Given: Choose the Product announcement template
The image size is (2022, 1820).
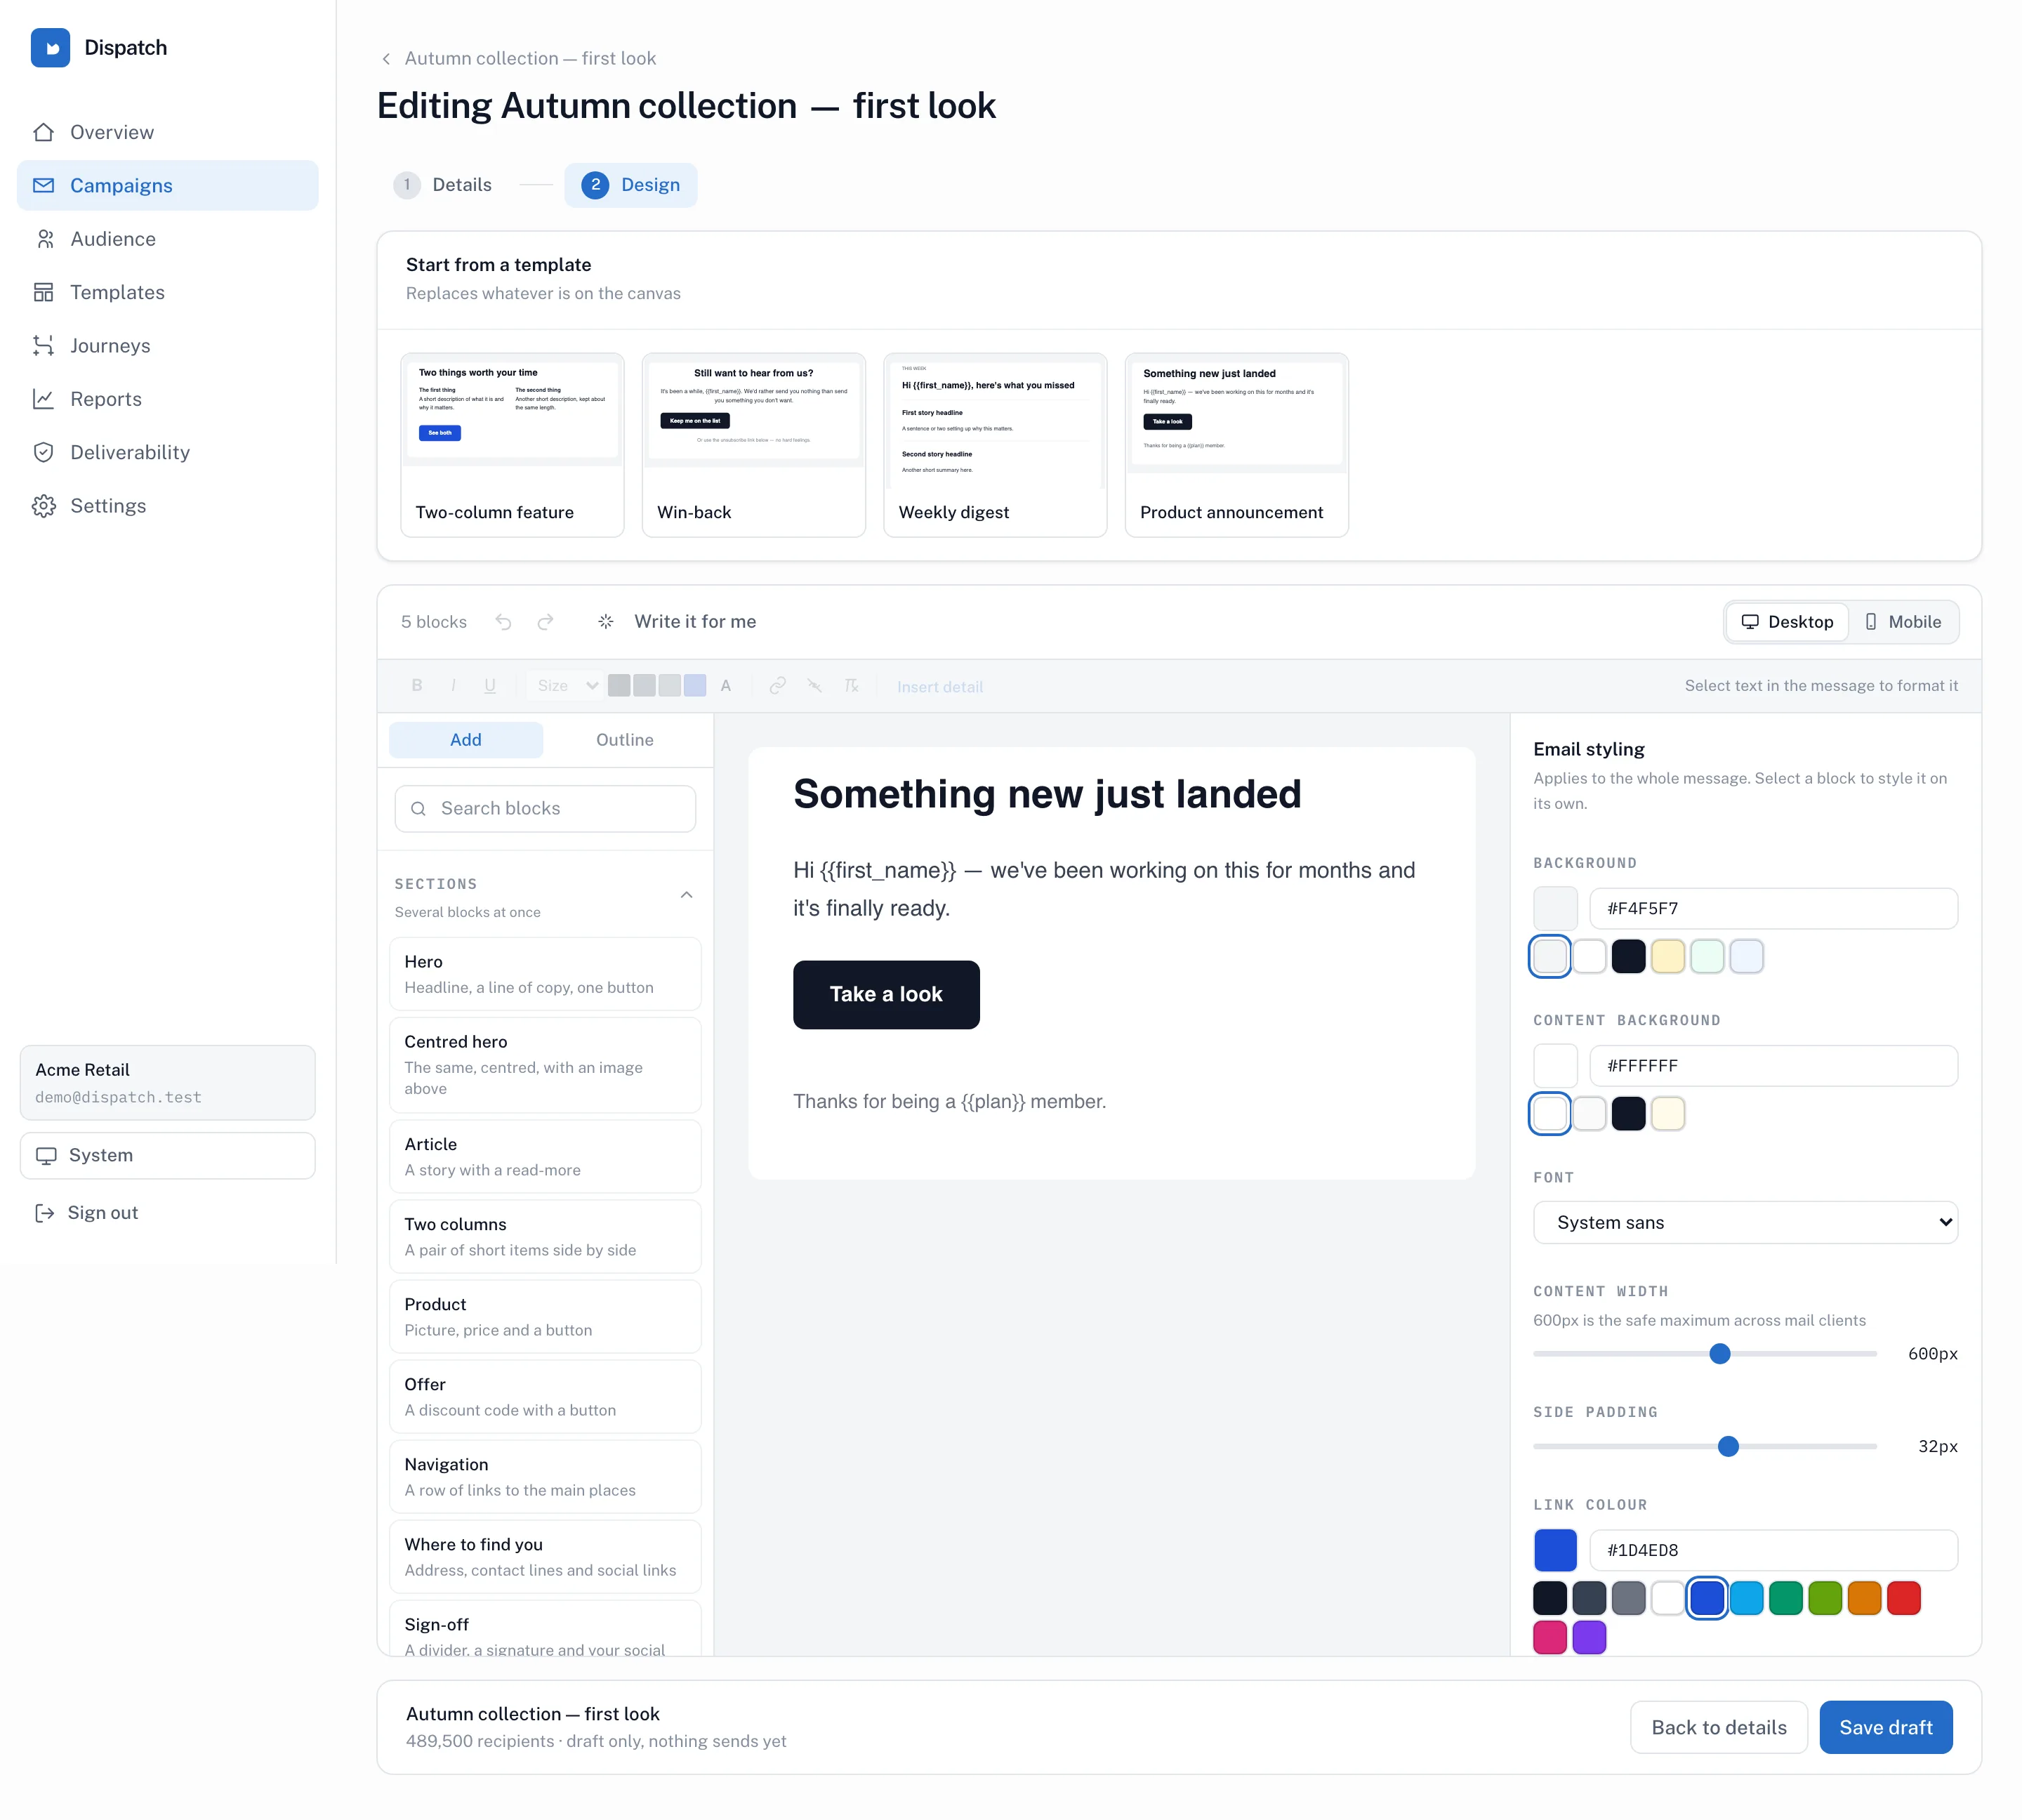Looking at the screenshot, I should point(1237,445).
